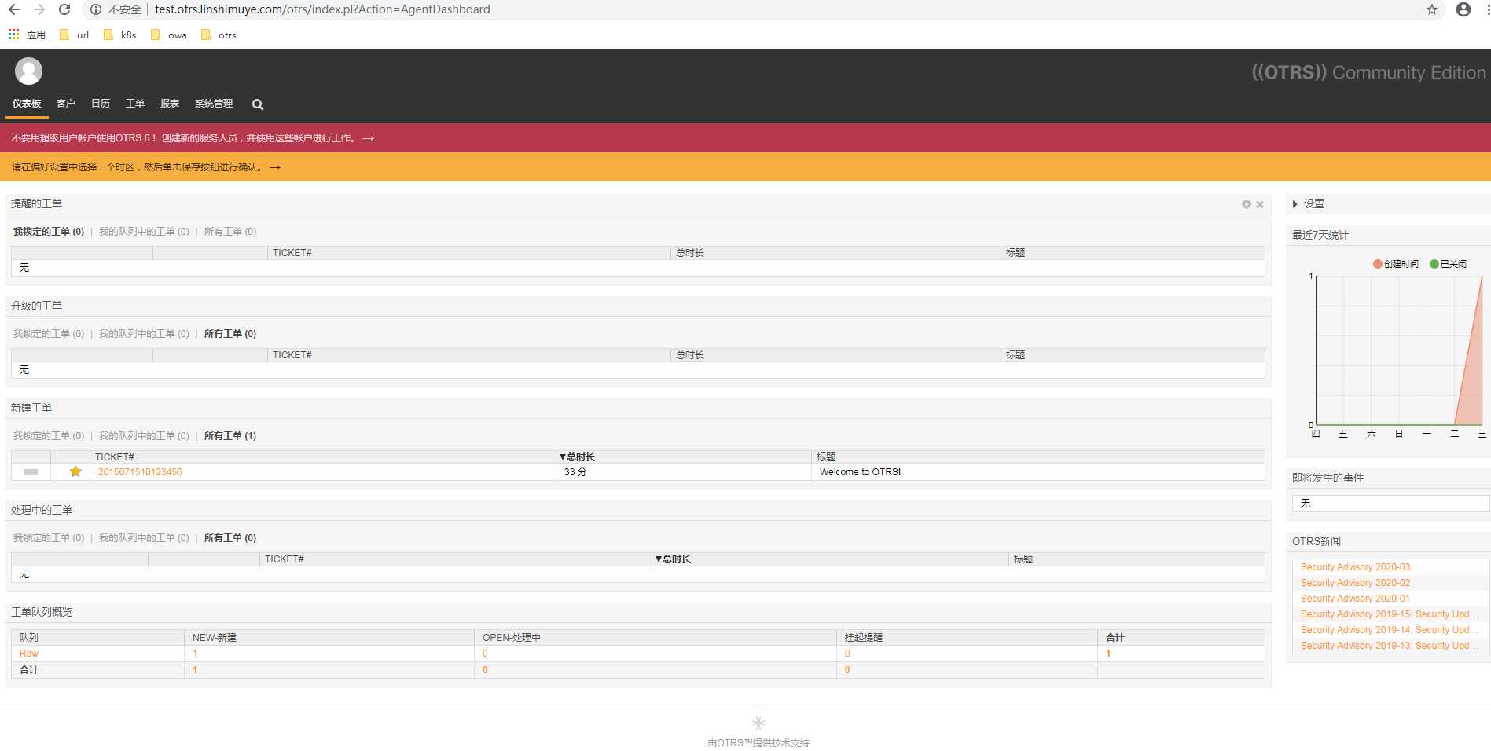This screenshot has width=1491, height=751.
Task: Open the browser profile icon
Action: [1463, 9]
